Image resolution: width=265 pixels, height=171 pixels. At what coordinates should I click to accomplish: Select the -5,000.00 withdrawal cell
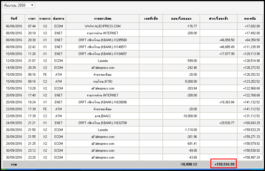point(181,81)
